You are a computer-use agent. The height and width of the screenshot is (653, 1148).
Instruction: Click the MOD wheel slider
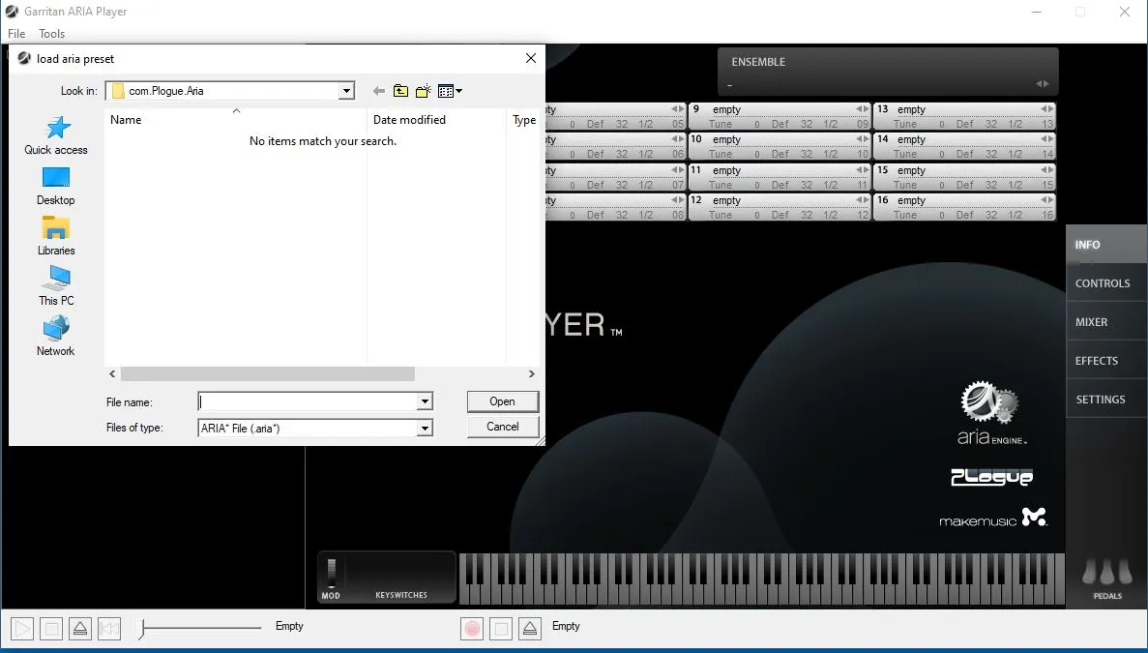tap(331, 573)
